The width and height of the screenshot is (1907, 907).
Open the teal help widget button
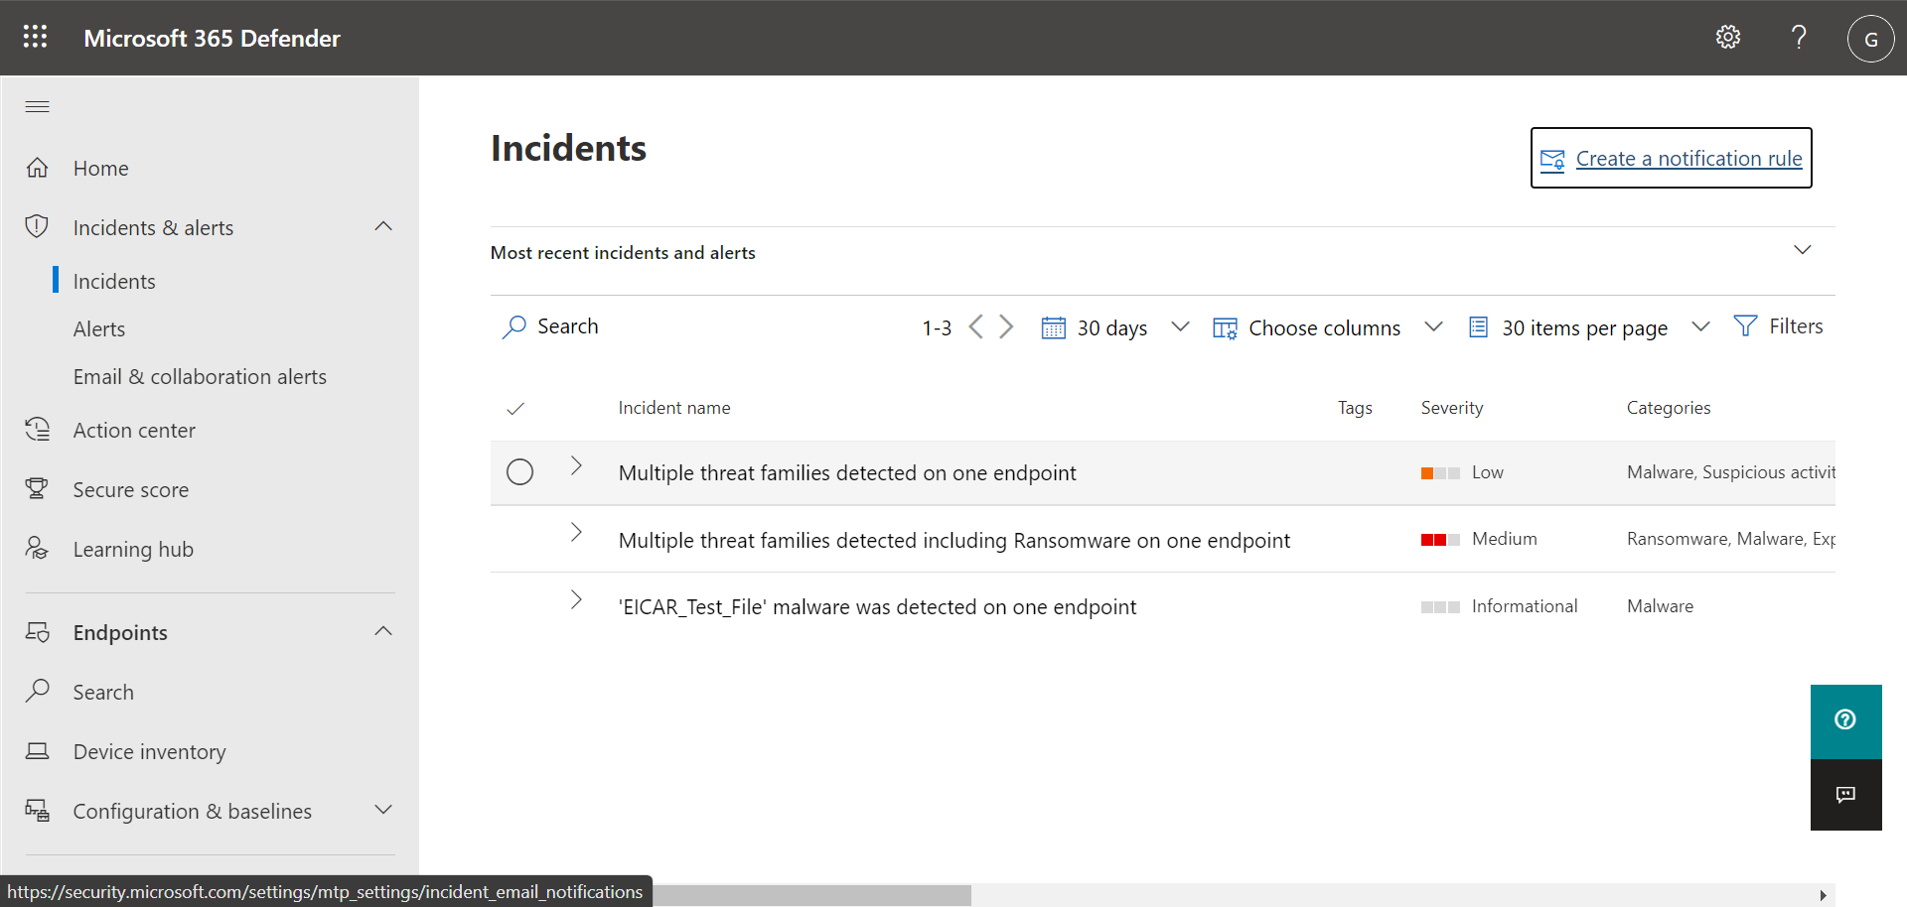tap(1845, 720)
